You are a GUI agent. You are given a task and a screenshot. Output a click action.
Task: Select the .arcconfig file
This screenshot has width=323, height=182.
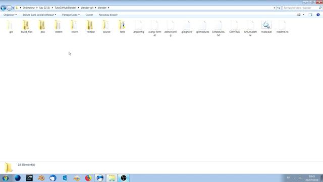[138, 27]
